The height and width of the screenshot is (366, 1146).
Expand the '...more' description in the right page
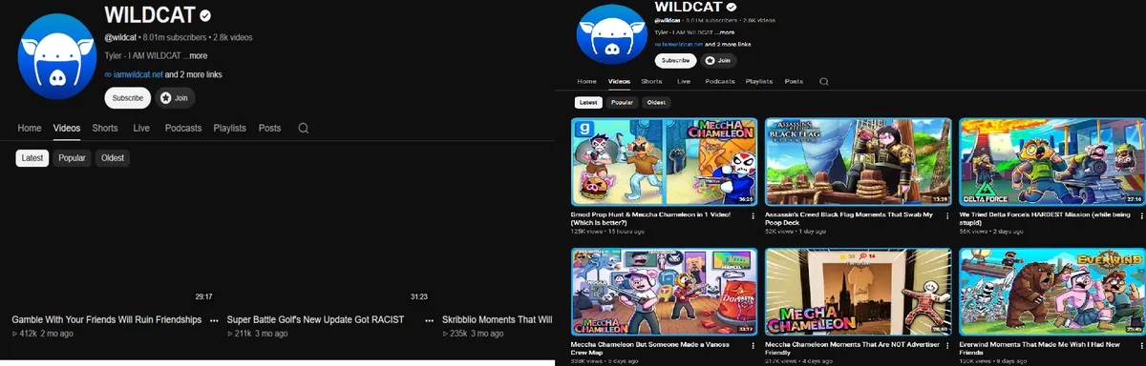pyautogui.click(x=723, y=31)
